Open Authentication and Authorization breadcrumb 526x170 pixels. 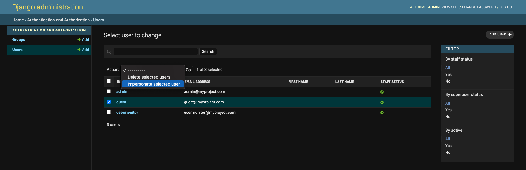[58, 20]
